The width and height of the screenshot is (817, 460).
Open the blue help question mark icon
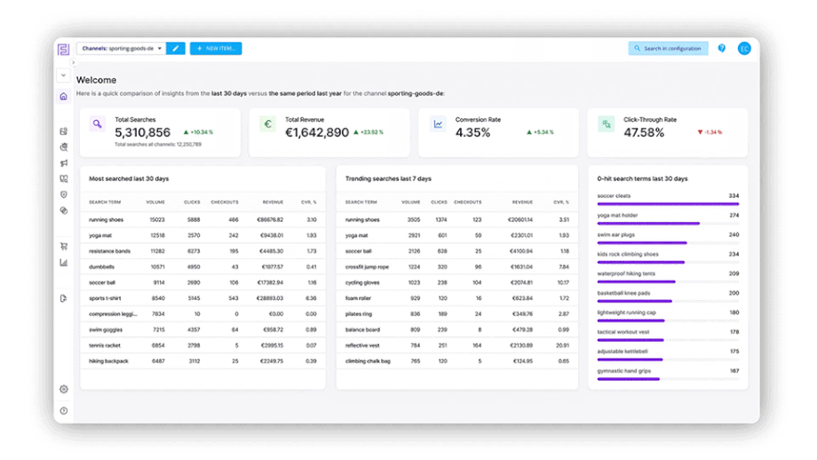721,48
